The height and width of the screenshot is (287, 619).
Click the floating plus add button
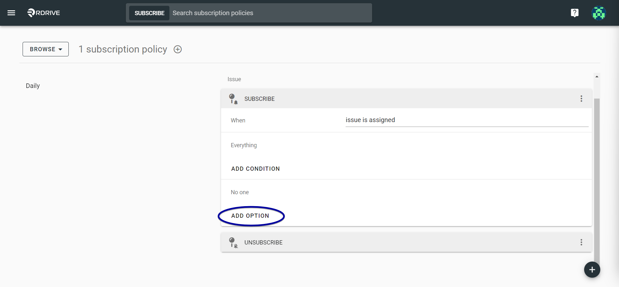[592, 270]
